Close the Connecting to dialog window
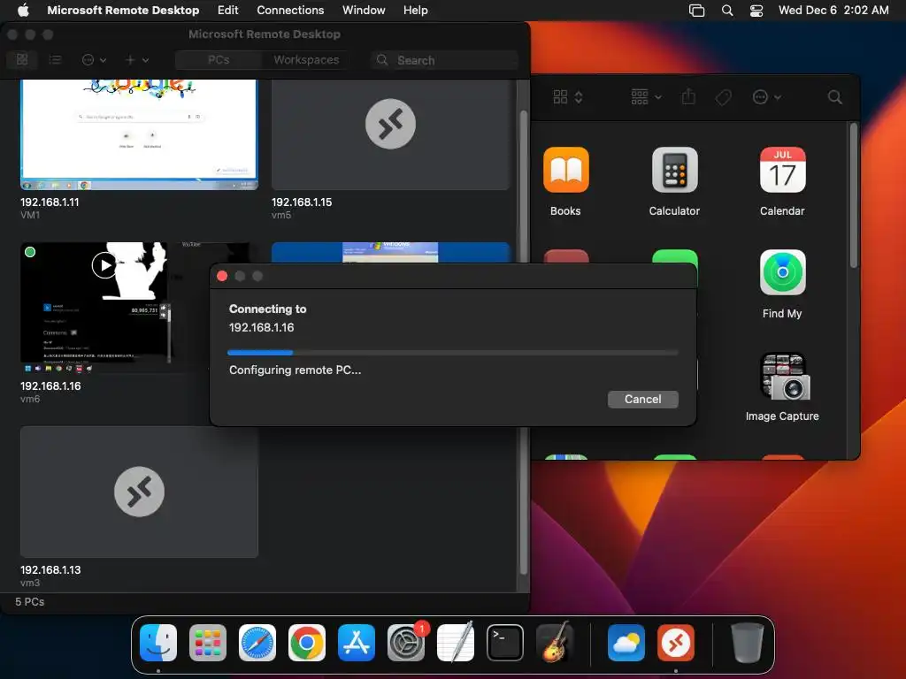 (x=222, y=276)
